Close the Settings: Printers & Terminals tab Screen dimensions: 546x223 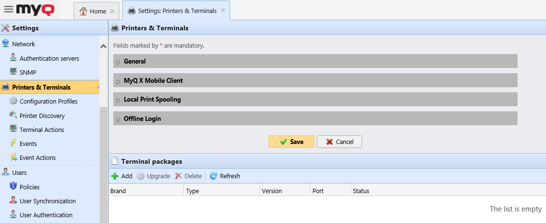click(x=223, y=11)
